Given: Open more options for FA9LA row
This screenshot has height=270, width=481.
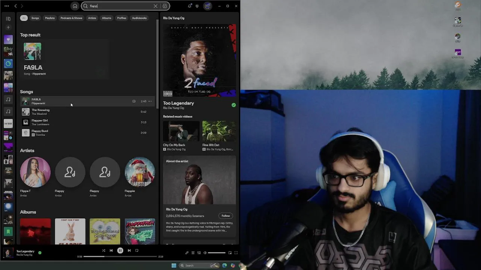Looking at the screenshot, I should tap(150, 101).
